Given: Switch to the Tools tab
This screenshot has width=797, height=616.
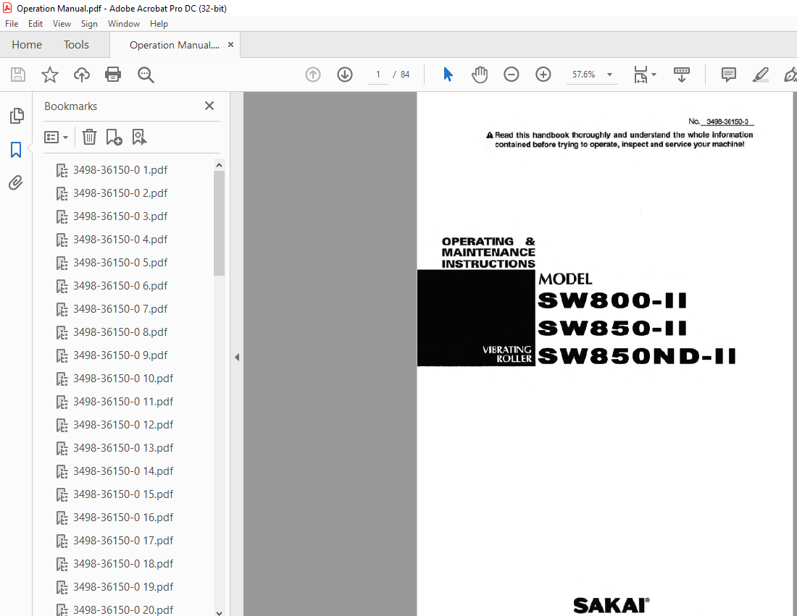Looking at the screenshot, I should click(x=76, y=45).
